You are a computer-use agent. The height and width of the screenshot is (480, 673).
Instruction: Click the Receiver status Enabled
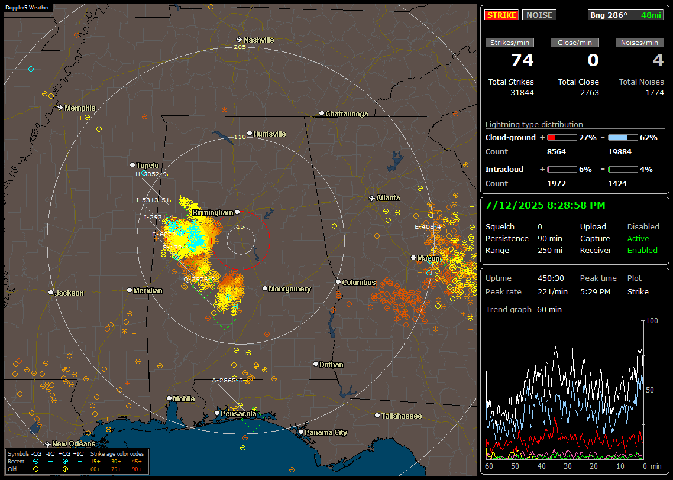(x=642, y=250)
